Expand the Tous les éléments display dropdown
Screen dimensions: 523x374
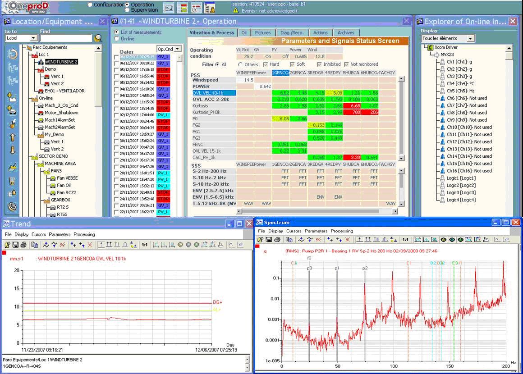(x=471, y=39)
